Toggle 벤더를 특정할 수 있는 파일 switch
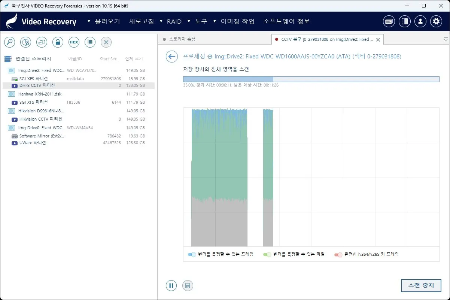The image size is (450, 300). pos(267,255)
